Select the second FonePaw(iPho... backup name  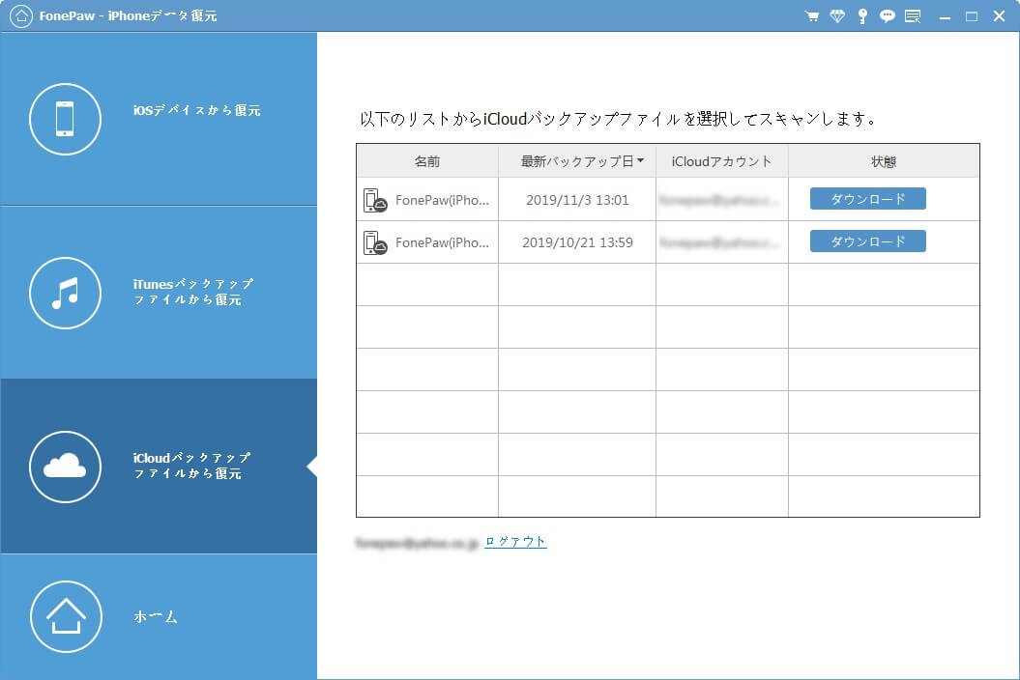(443, 242)
